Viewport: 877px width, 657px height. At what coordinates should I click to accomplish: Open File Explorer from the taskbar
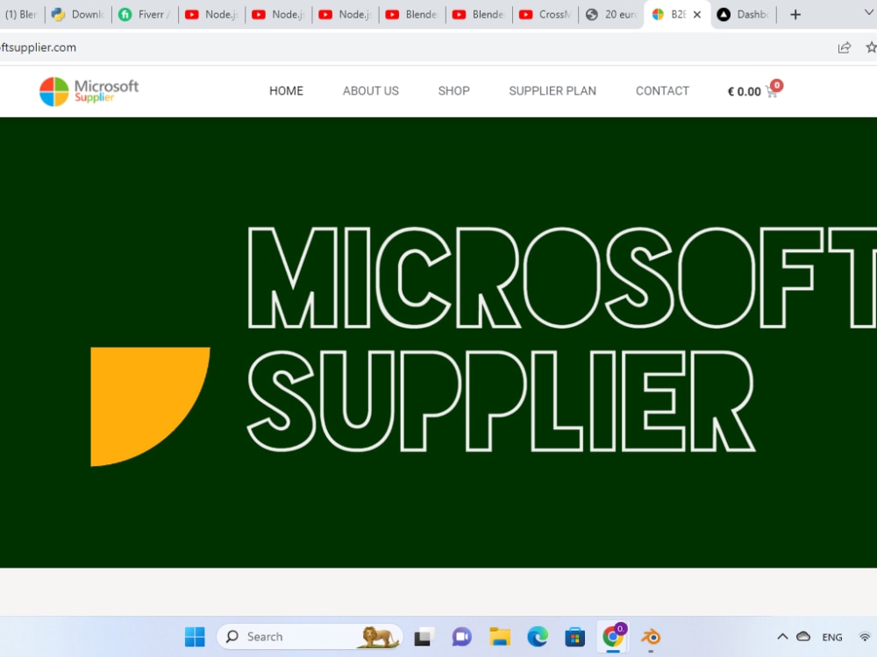(500, 636)
